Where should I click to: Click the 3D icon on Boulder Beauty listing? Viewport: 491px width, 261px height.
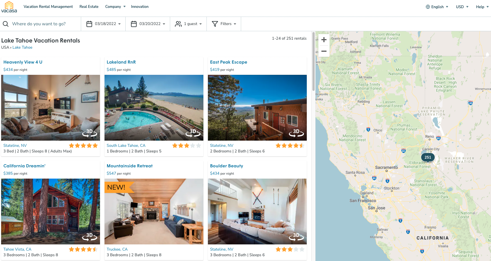point(296,238)
